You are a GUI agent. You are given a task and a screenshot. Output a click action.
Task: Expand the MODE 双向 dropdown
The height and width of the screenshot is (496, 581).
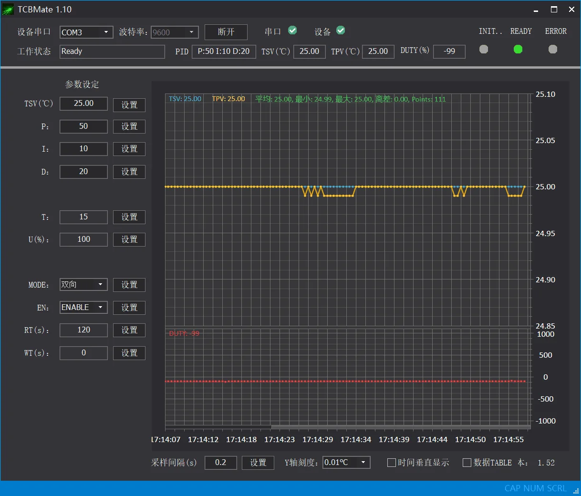[100, 285]
